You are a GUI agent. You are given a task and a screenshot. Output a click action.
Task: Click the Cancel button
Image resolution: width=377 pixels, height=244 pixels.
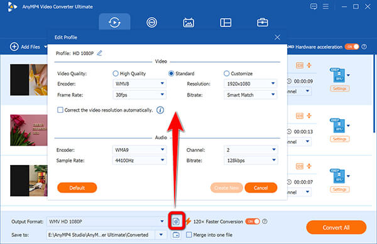(261, 188)
